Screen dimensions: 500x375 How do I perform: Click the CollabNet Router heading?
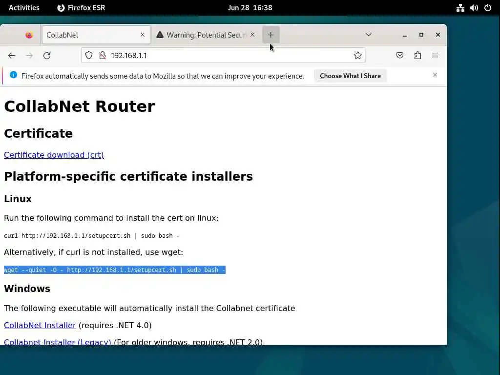80,106
